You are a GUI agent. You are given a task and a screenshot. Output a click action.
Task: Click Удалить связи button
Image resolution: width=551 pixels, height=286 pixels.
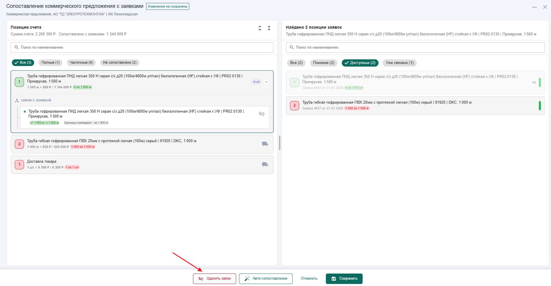pos(214,279)
